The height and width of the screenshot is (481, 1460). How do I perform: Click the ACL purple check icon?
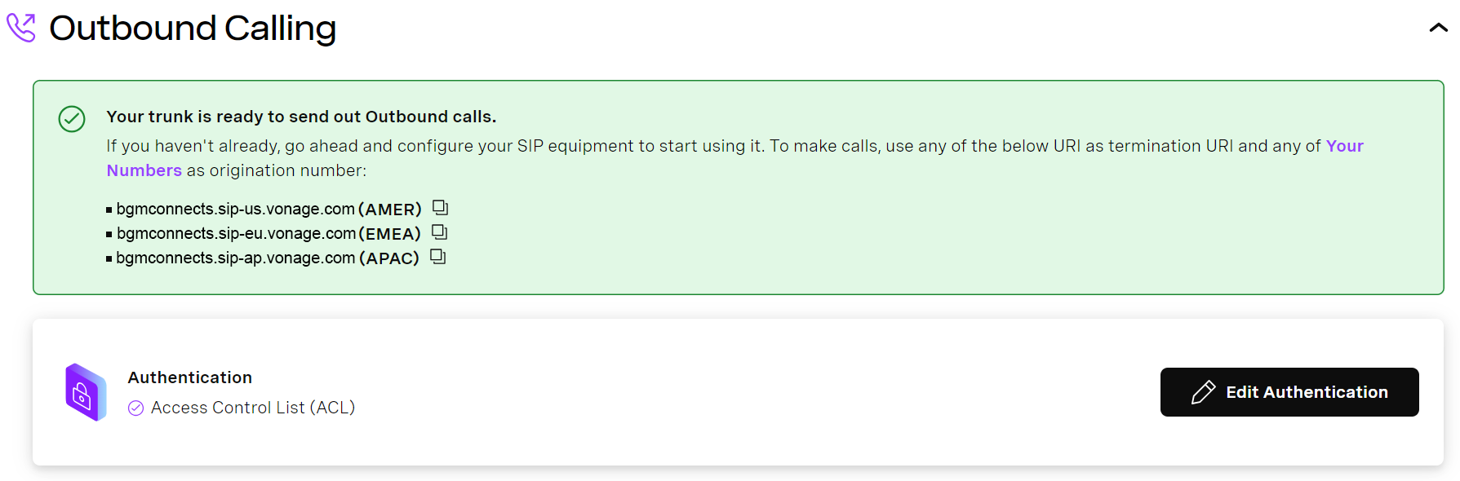pos(136,408)
